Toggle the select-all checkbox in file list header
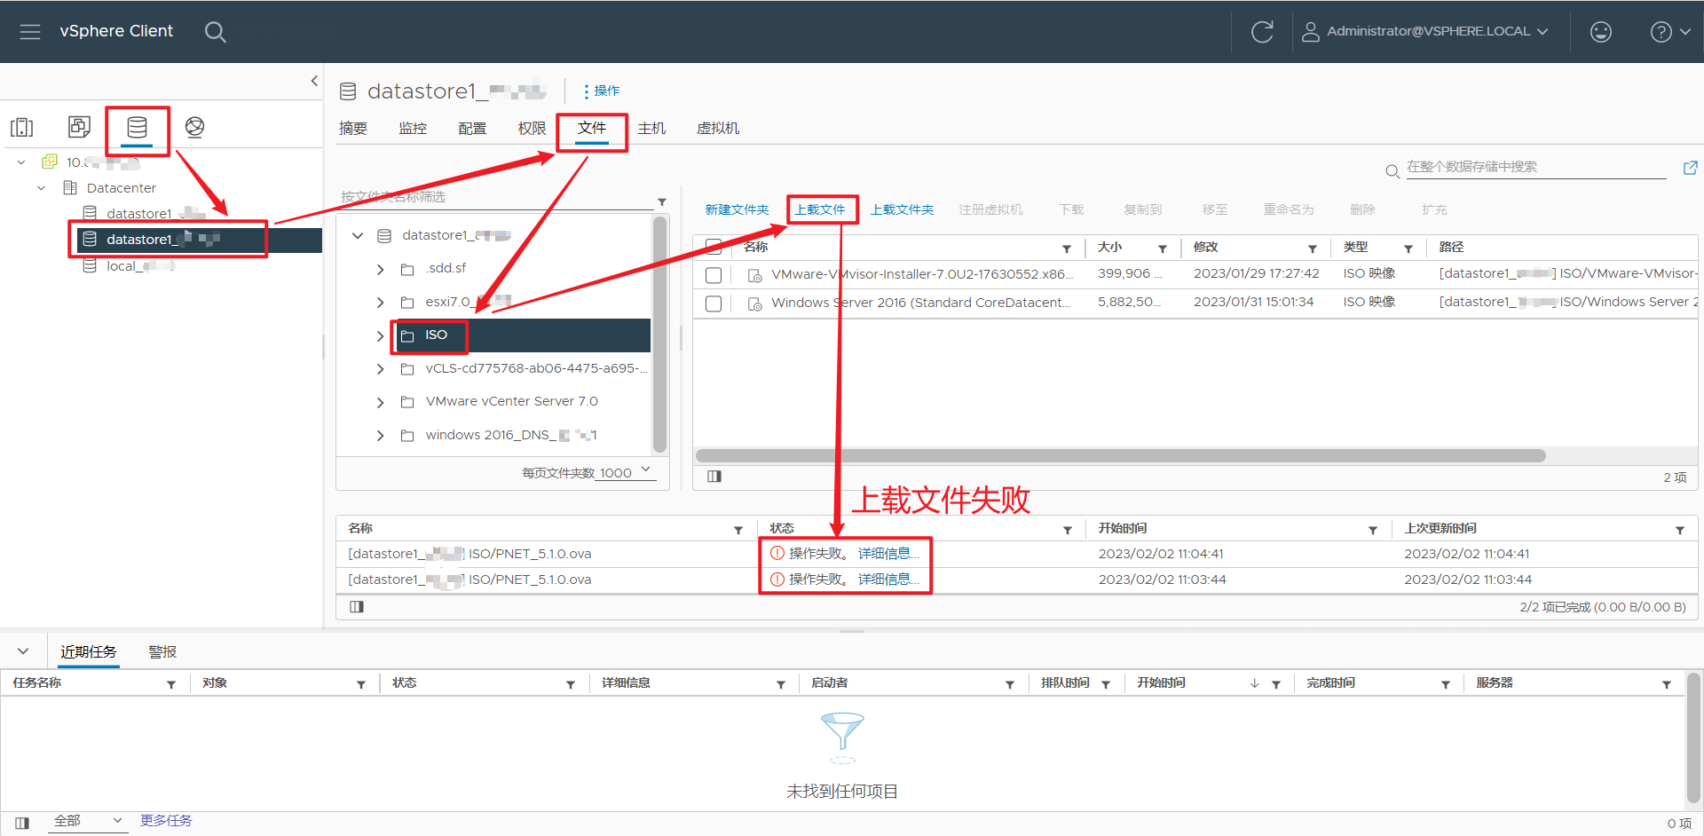The width and height of the screenshot is (1704, 836). (714, 247)
